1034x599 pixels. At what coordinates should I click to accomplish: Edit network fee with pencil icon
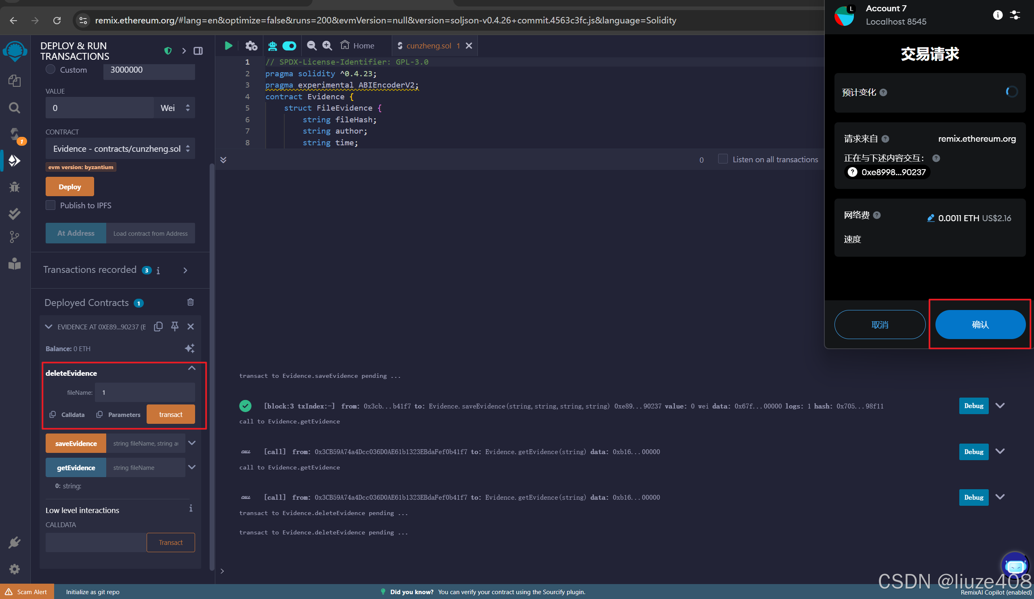coord(931,218)
